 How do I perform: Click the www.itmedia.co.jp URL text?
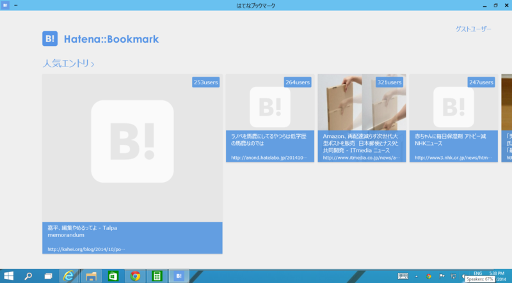tap(361, 158)
